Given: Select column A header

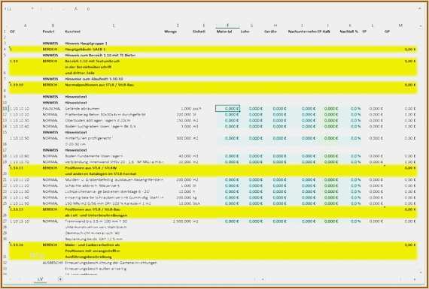Looking at the screenshot, I should pyautogui.click(x=25, y=26).
